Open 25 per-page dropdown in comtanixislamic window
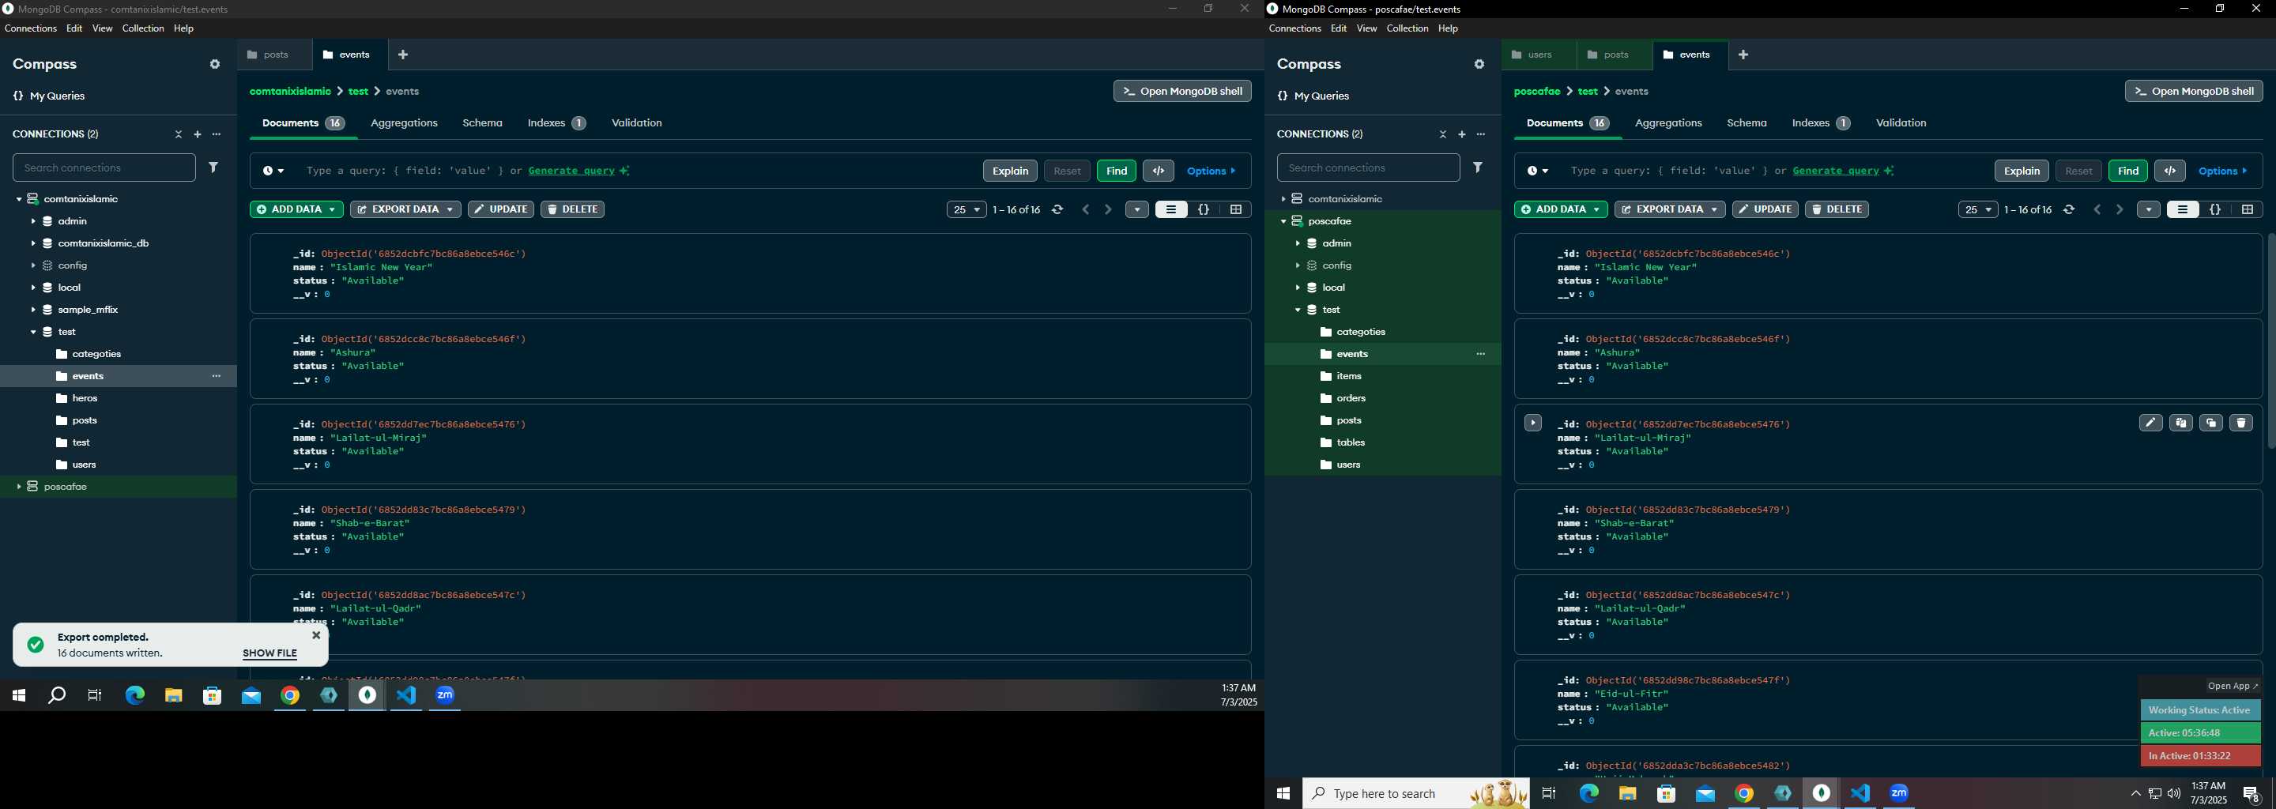This screenshot has height=809, width=2276. [966, 209]
